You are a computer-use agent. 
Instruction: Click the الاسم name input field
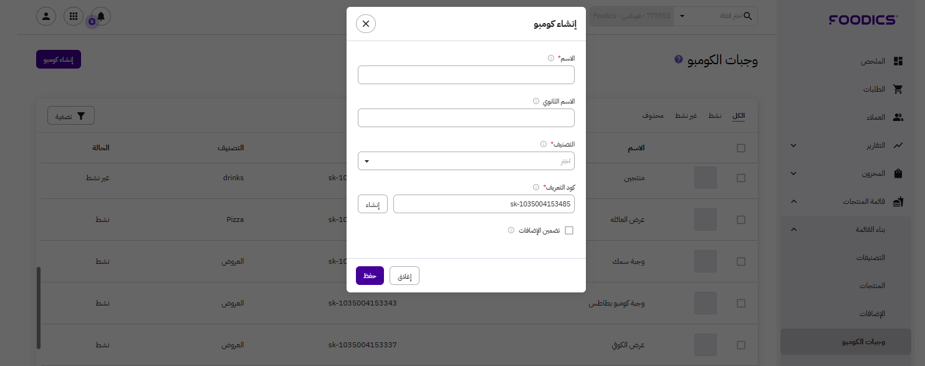click(x=466, y=75)
